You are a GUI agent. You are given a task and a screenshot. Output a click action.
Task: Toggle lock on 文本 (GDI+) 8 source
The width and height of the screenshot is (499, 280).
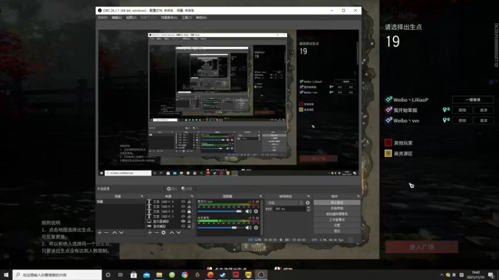pyautogui.click(x=189, y=202)
